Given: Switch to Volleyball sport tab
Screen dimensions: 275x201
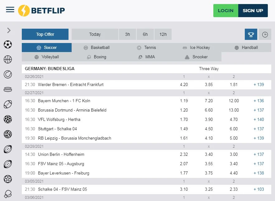Looking at the screenshot, I should click(x=47, y=57).
